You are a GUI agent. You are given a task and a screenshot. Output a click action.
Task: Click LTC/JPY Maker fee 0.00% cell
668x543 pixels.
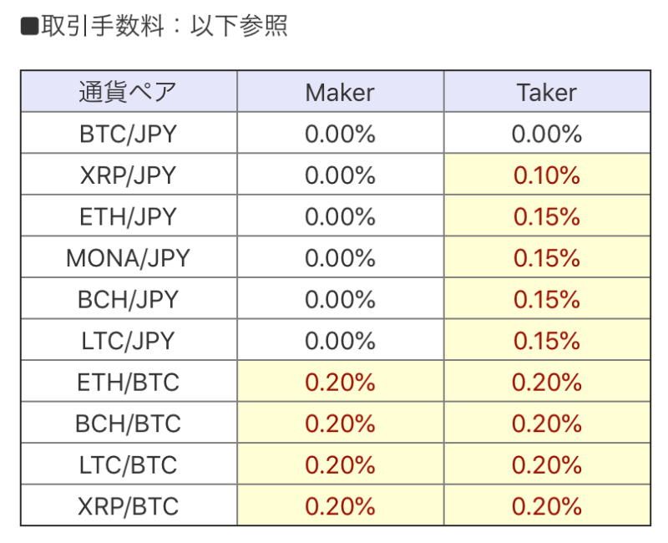[x=340, y=341]
